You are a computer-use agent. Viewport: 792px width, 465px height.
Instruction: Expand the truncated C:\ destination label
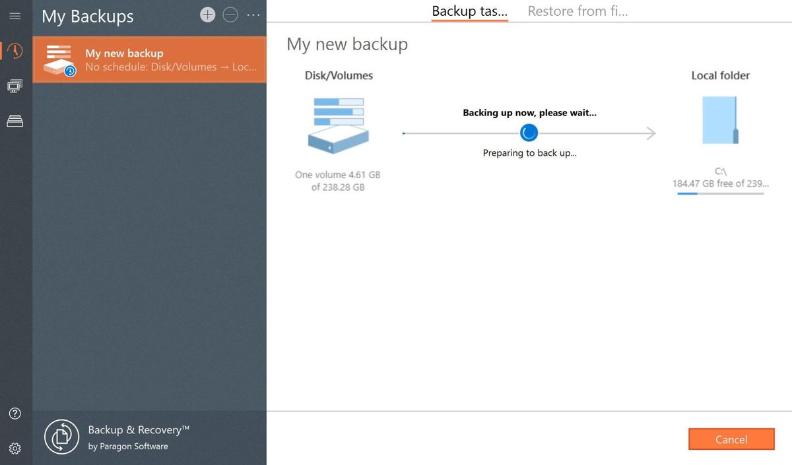[x=720, y=183]
